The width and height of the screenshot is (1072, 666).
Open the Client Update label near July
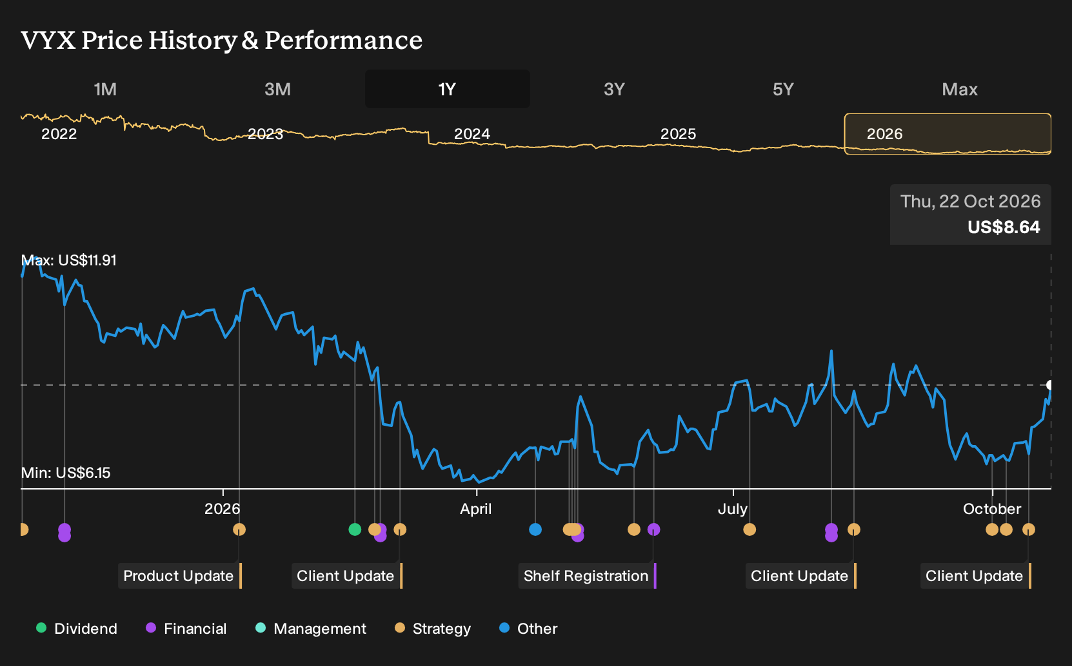(800, 576)
